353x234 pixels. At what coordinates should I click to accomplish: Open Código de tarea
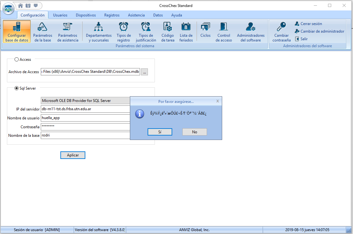[x=168, y=31]
